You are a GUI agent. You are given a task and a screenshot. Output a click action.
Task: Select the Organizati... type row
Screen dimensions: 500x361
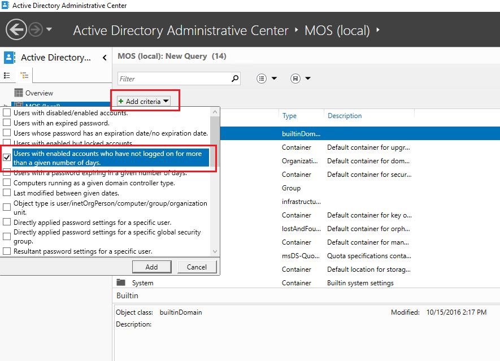tap(300, 161)
